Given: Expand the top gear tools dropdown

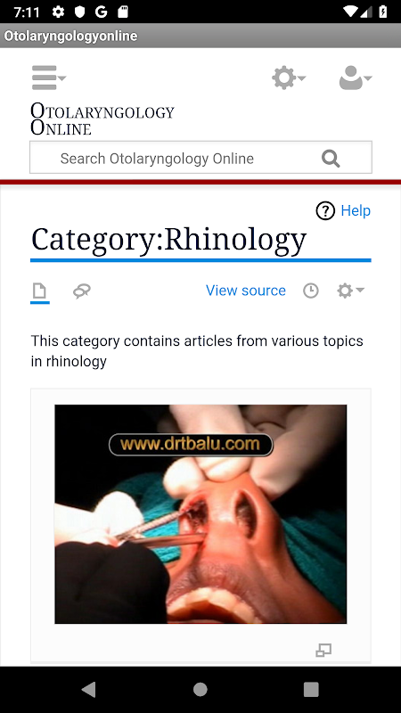Looking at the screenshot, I should pyautogui.click(x=289, y=78).
